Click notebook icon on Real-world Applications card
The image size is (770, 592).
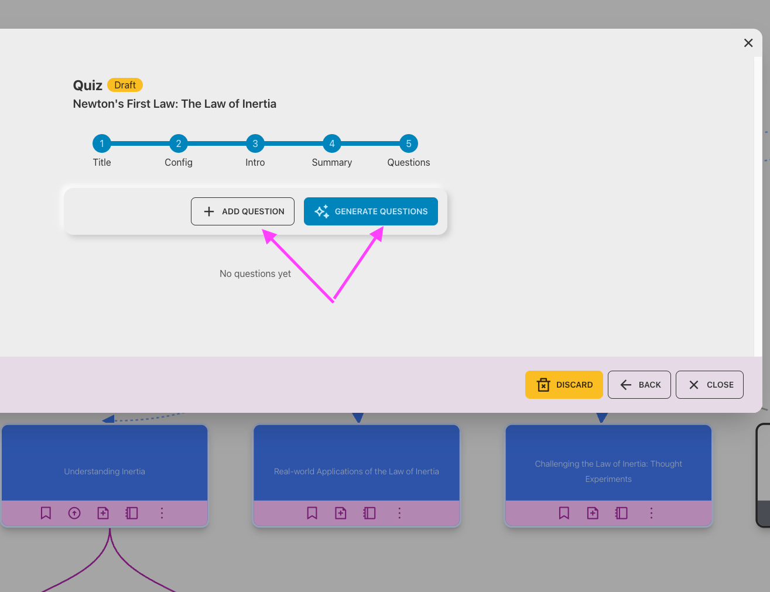(x=369, y=513)
